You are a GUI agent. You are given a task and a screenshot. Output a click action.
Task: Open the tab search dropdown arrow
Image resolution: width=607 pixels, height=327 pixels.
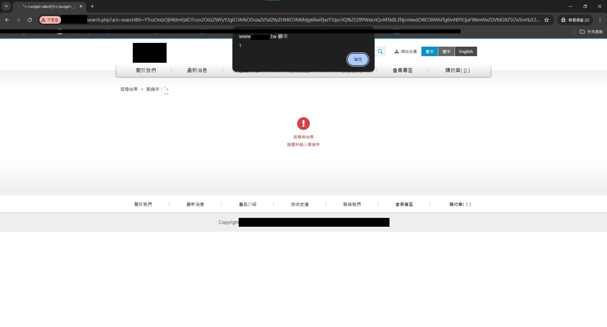tap(6, 6)
